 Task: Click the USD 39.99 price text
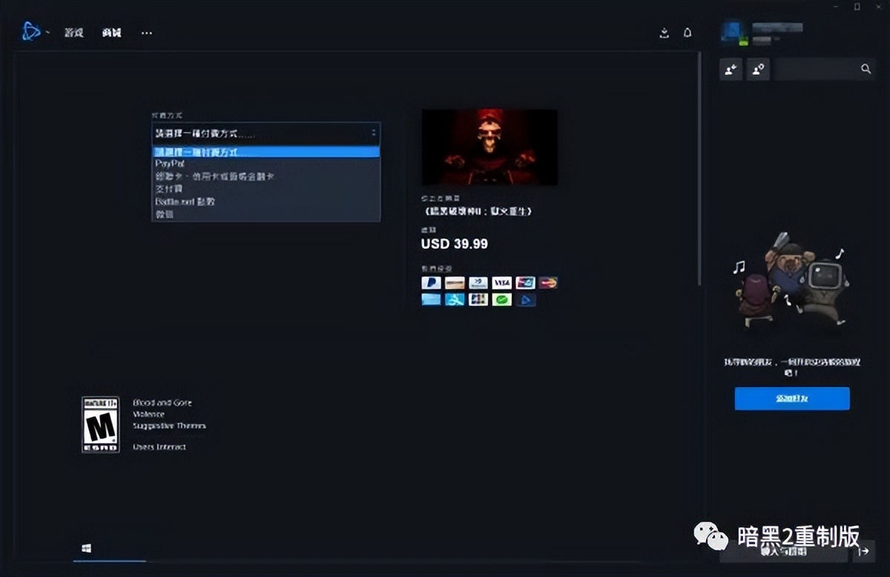tap(455, 243)
